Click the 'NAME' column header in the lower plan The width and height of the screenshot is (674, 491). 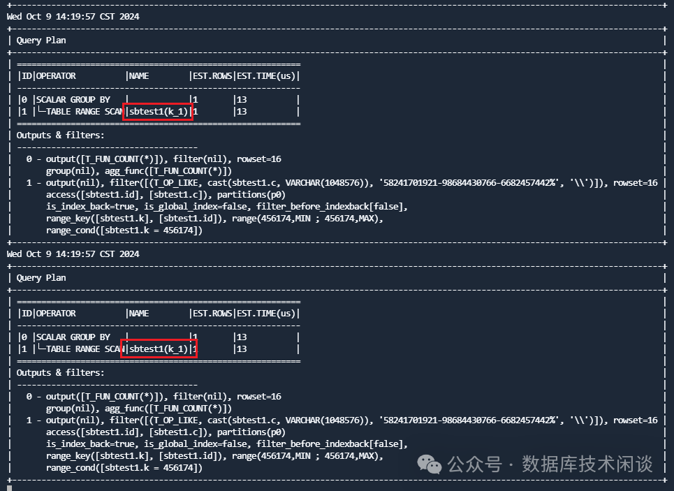(x=139, y=314)
